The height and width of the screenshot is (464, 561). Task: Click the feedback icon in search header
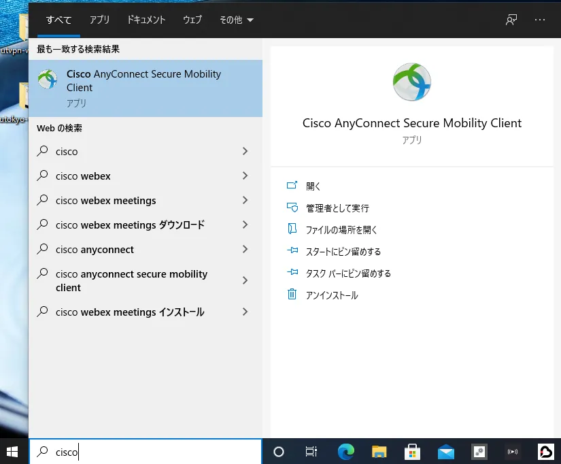click(511, 20)
